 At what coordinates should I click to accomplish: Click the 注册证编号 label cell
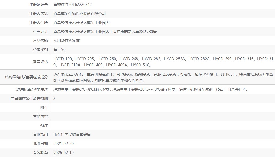point(25,4)
